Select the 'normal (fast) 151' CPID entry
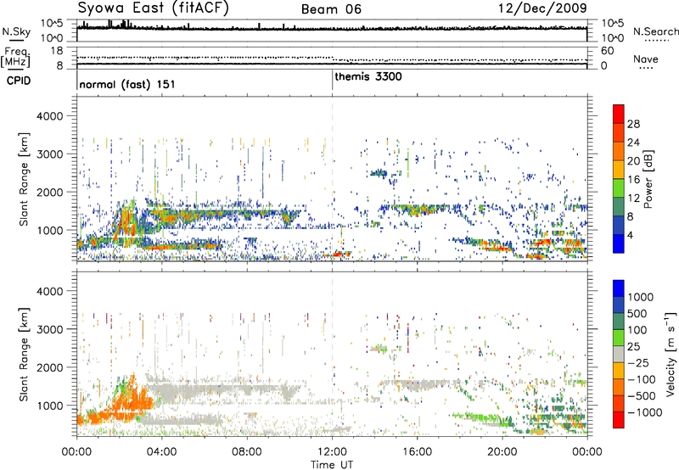 127,84
